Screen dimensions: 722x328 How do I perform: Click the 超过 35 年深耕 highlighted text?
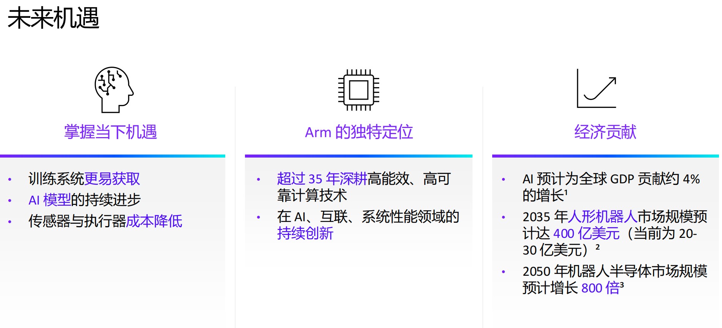(x=322, y=179)
